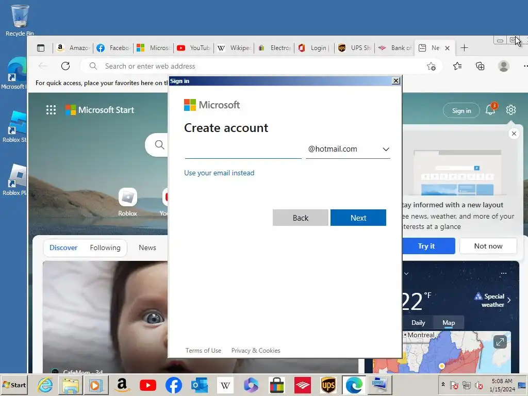Open the Microsoft Store taskbar icon
This screenshot has width=528, height=396.
(x=277, y=385)
